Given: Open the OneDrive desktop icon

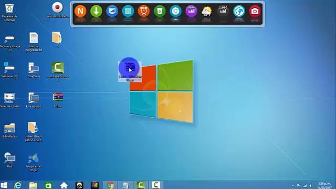Looking at the screenshot, I should click(x=34, y=70).
